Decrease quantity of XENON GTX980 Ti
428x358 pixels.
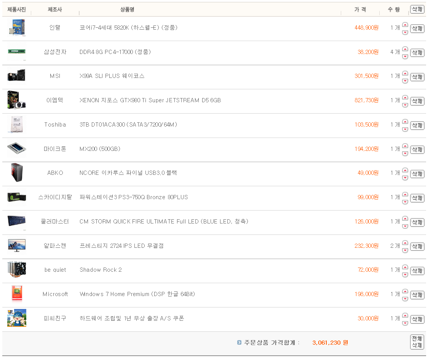pyautogui.click(x=405, y=105)
